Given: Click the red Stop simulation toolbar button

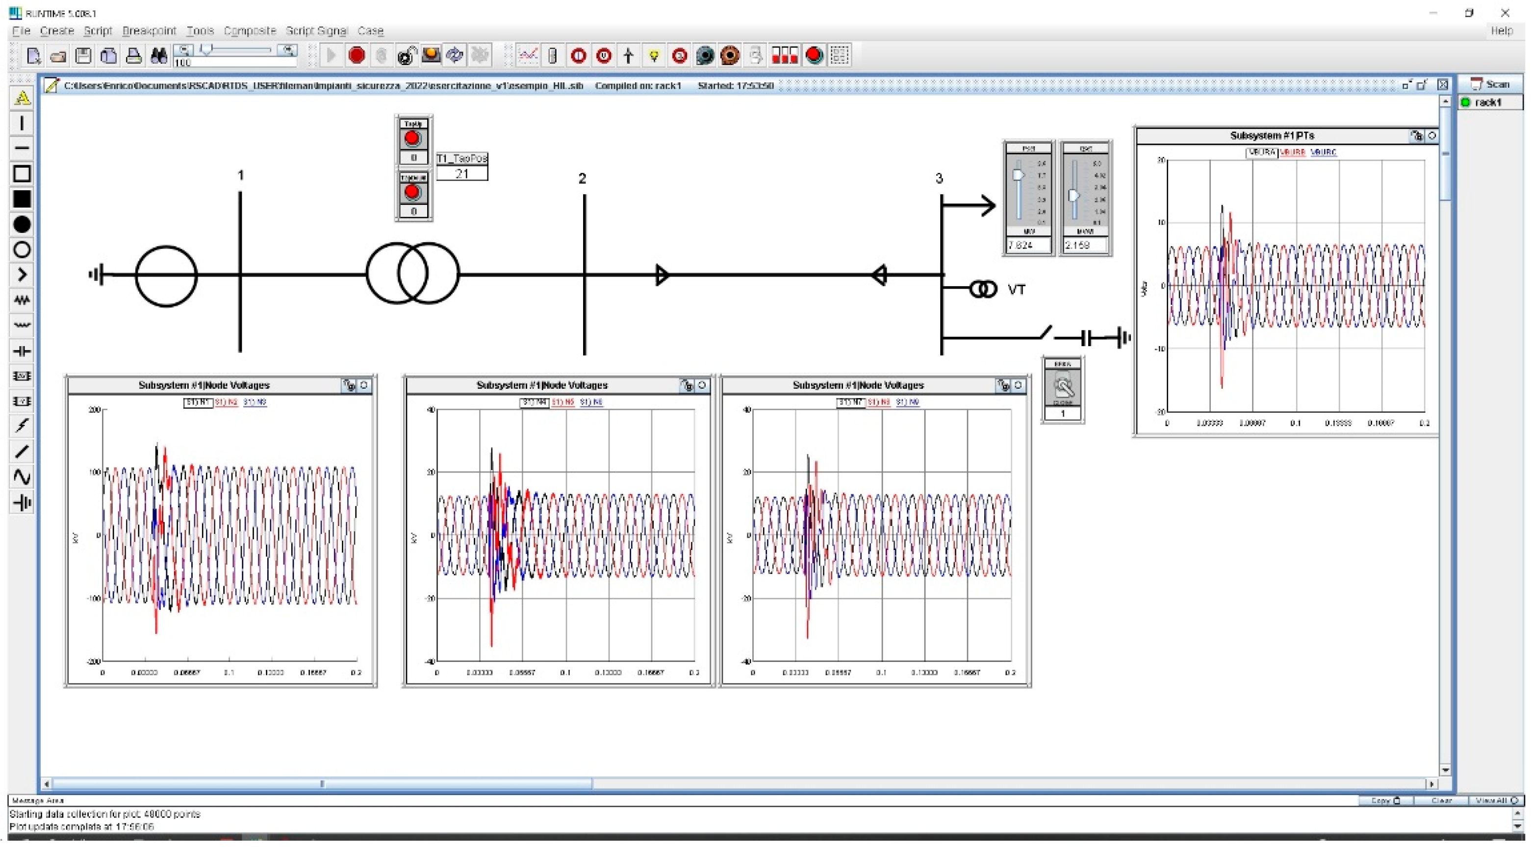Looking at the screenshot, I should [356, 56].
